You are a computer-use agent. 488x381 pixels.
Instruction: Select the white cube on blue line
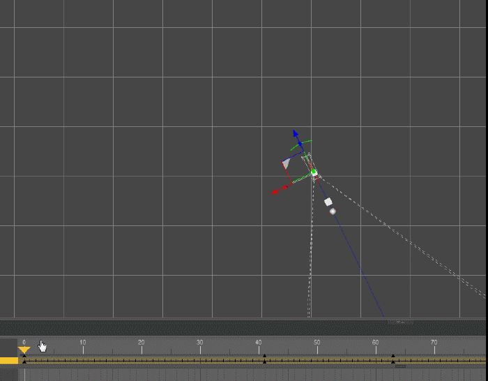328,202
